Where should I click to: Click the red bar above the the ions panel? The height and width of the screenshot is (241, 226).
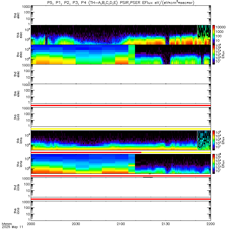[121, 199]
